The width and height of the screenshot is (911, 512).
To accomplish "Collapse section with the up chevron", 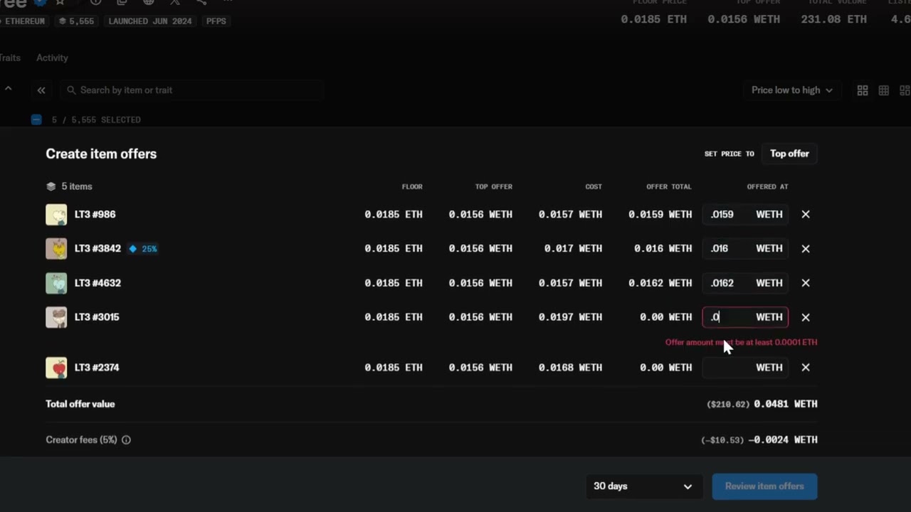I will point(8,89).
